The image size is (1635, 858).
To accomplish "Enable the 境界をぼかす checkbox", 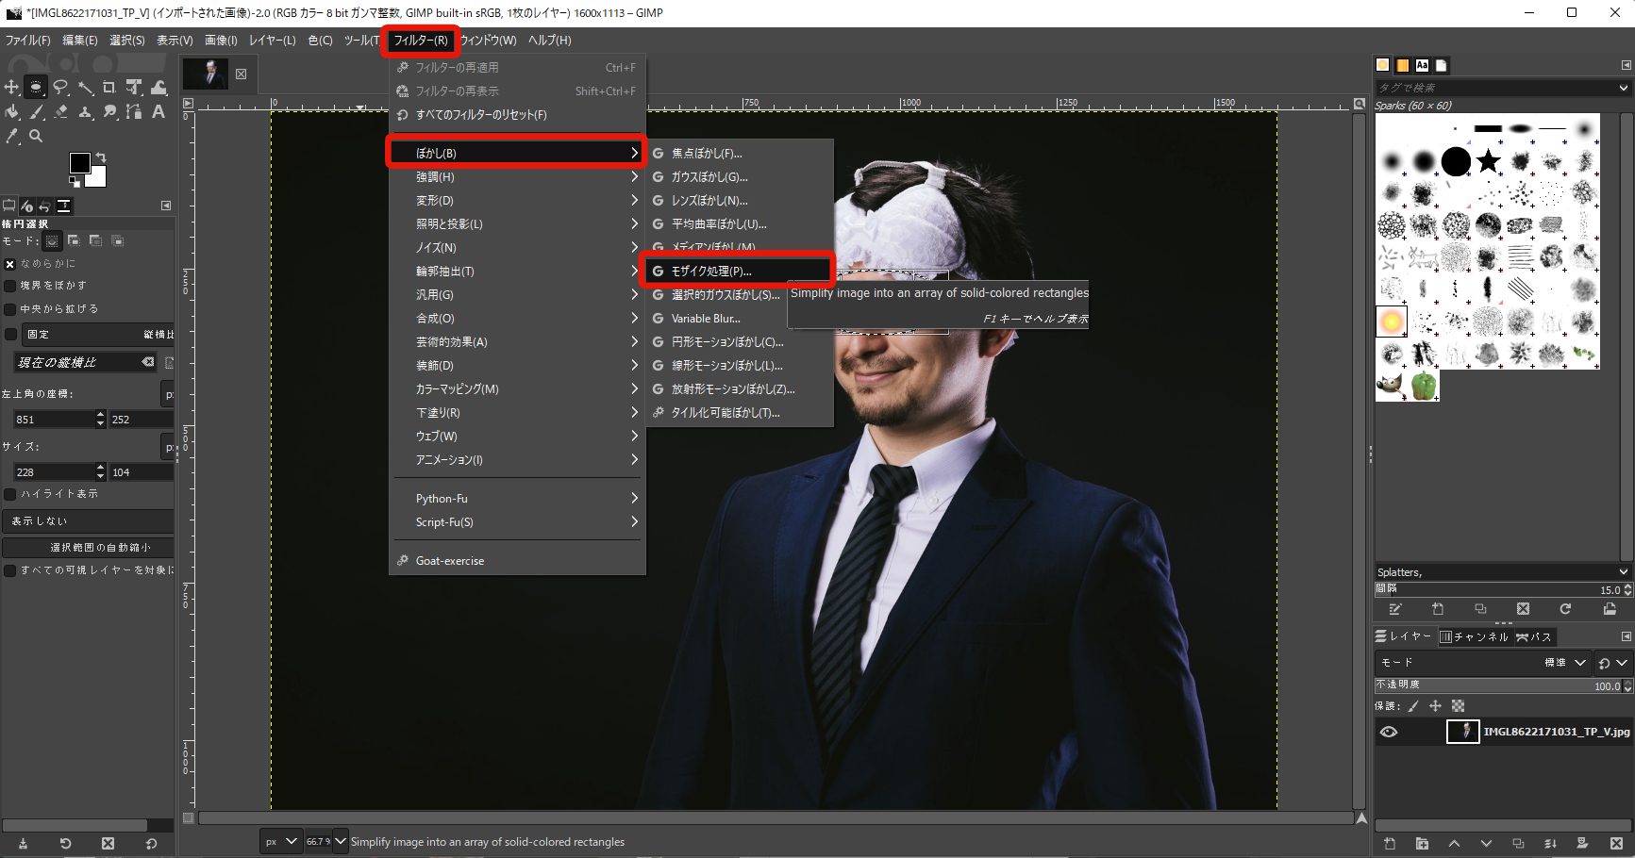I will (x=10, y=286).
